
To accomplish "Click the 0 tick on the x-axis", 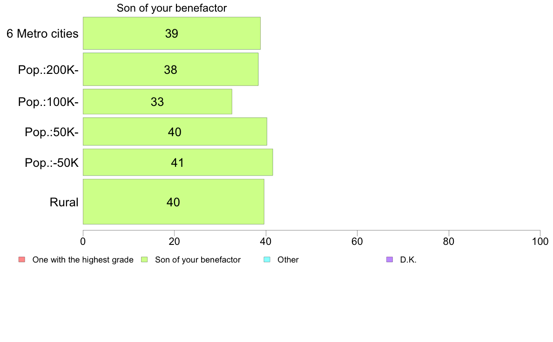I will [x=83, y=241].
